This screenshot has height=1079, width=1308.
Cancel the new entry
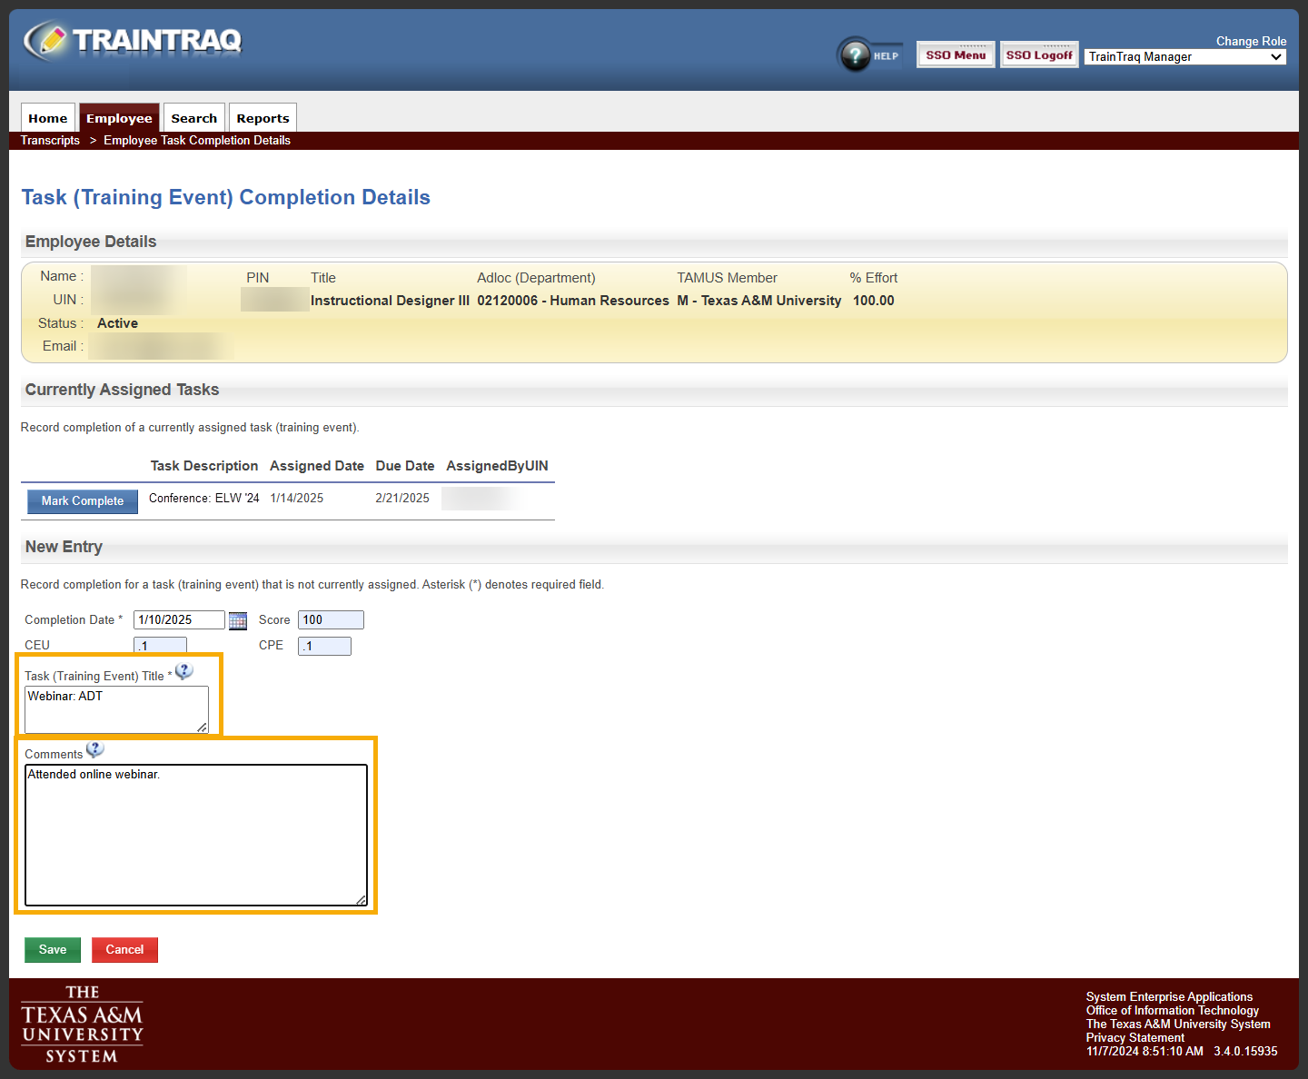point(124,949)
